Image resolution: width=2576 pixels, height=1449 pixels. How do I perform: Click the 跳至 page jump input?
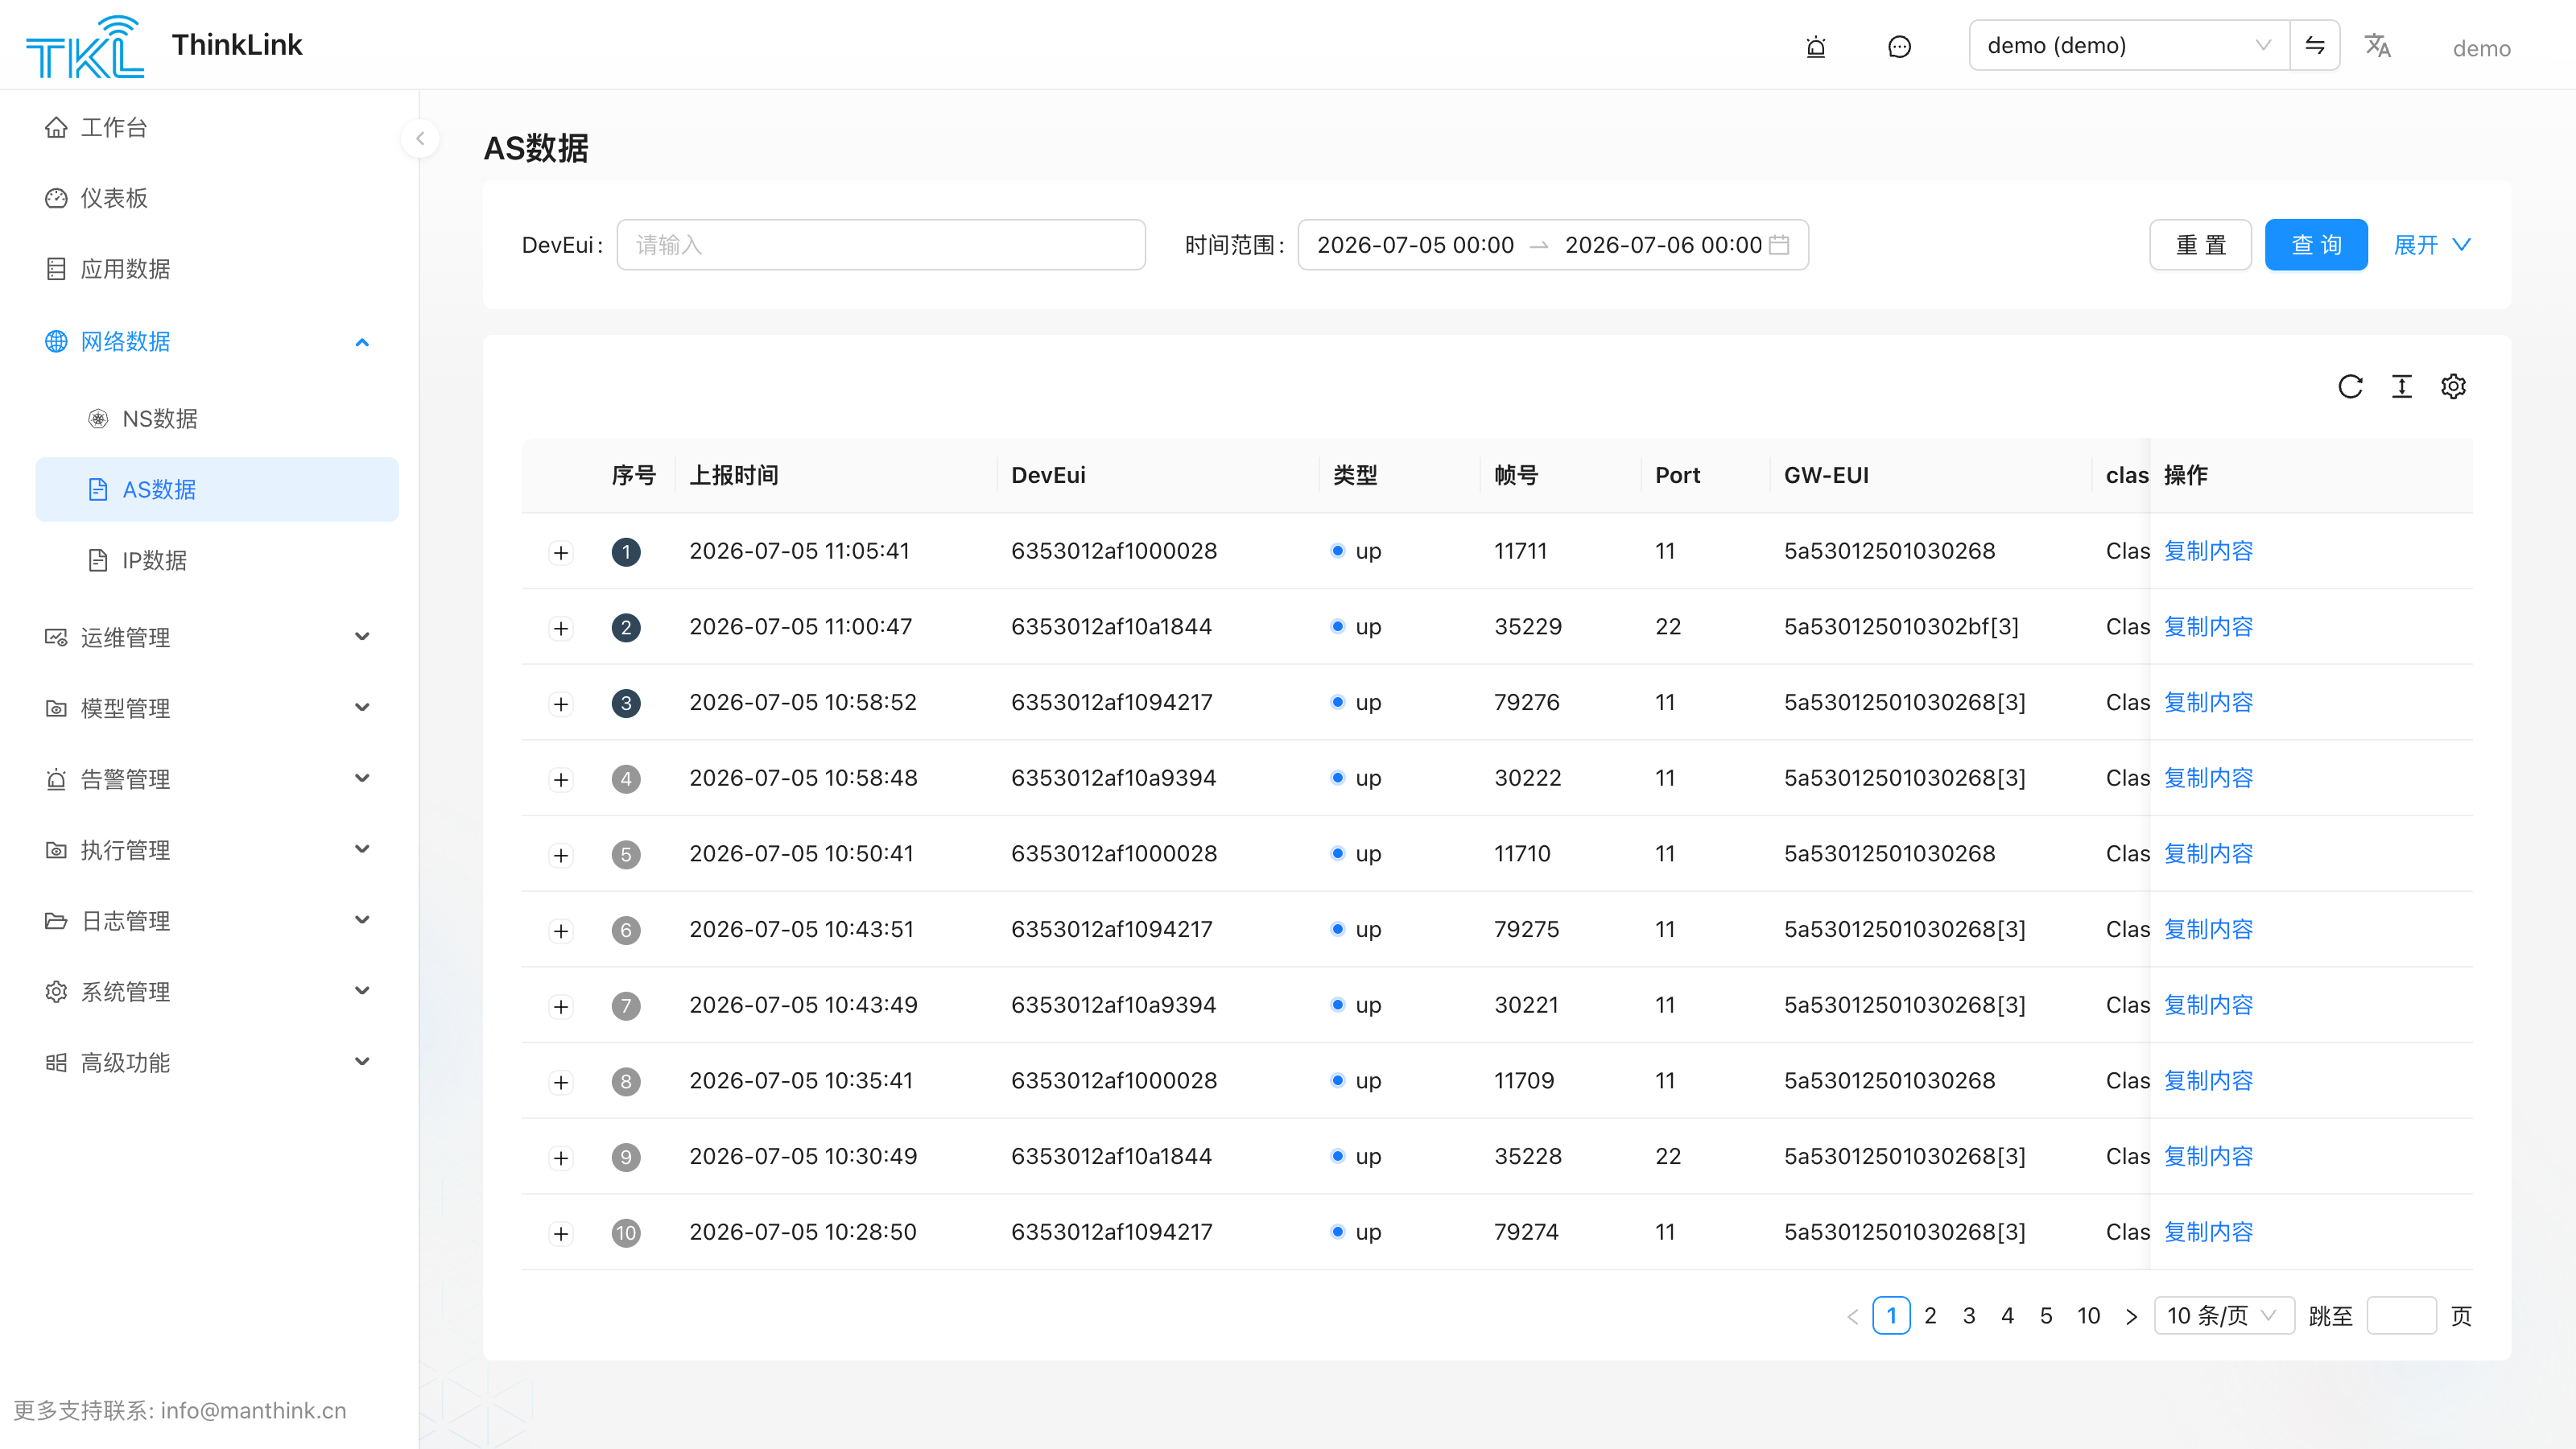tap(2401, 1316)
